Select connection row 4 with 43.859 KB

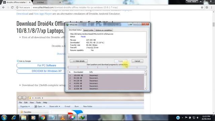pos(106,83)
